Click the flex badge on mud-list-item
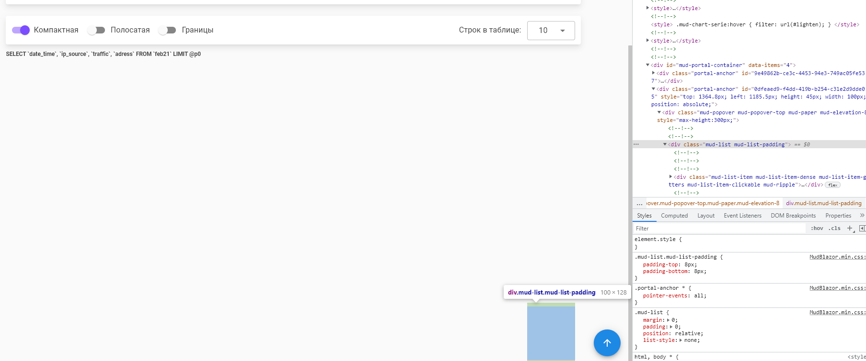This screenshot has height=361, width=866. [833, 185]
